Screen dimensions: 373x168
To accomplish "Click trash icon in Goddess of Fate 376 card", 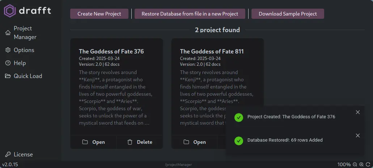I will point(130,142).
